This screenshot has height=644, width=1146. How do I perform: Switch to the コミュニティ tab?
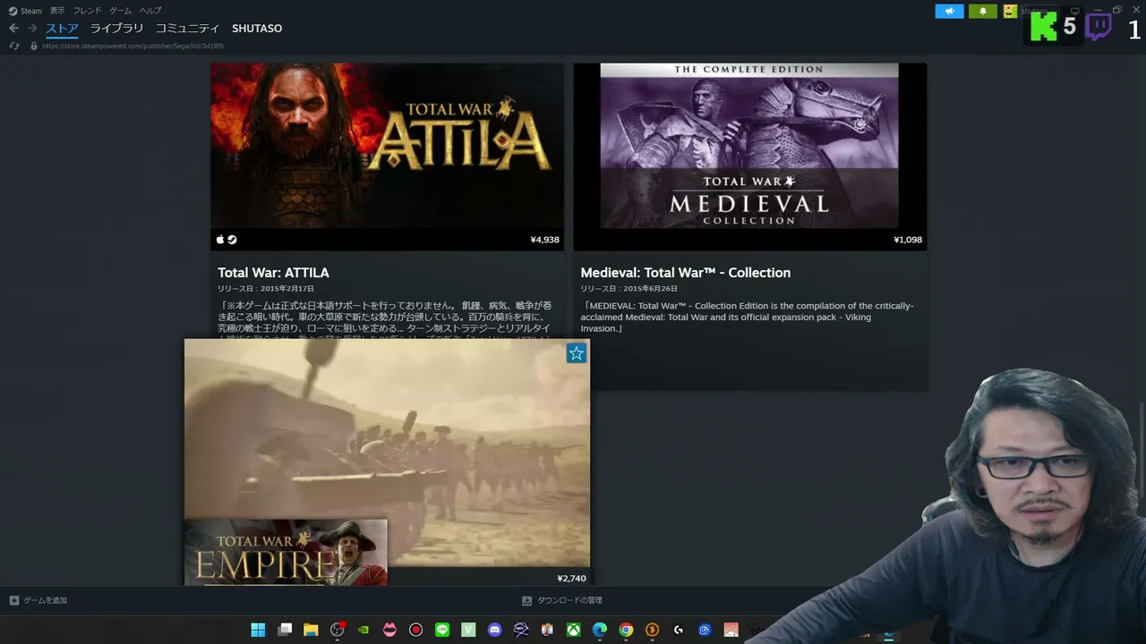[x=187, y=29]
